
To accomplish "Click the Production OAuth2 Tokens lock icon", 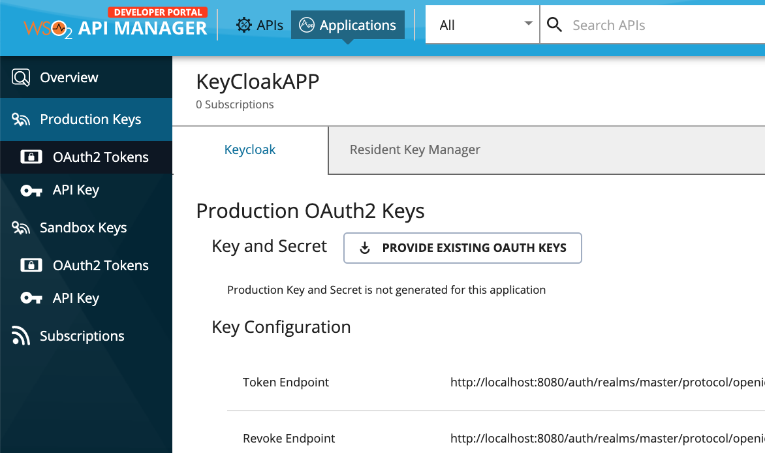I will pos(31,157).
